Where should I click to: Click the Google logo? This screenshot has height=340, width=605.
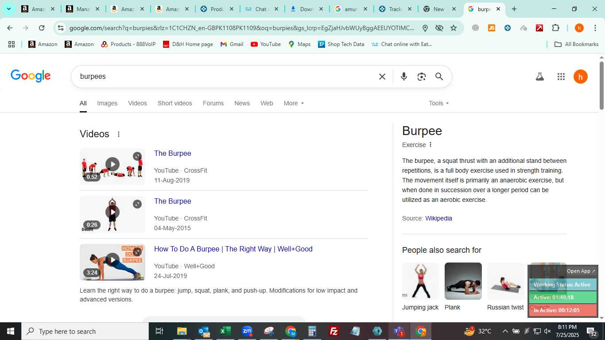coord(31,76)
